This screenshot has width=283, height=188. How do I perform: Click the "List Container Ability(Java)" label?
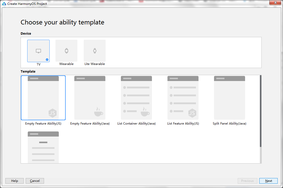pos(136,124)
